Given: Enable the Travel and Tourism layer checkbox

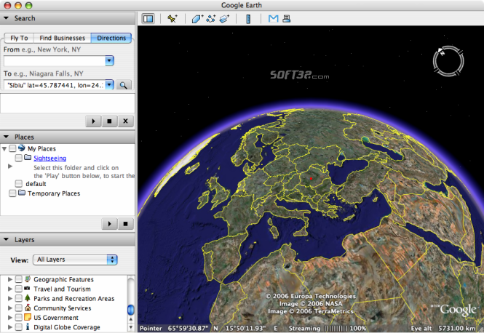Looking at the screenshot, I should coord(19,289).
